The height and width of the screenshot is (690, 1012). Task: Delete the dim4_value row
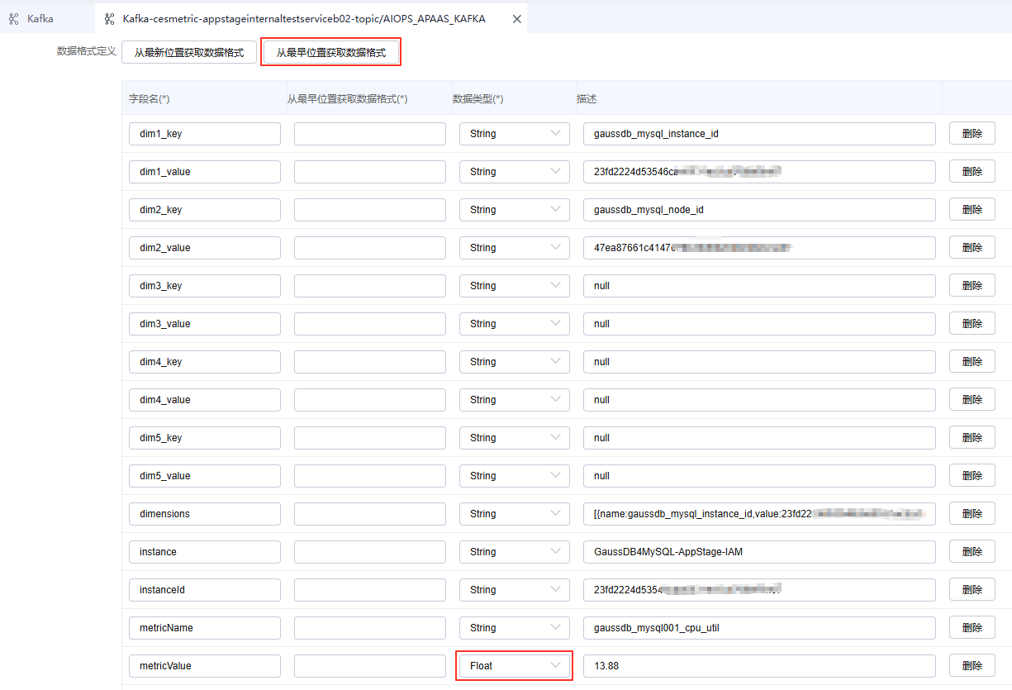[972, 400]
